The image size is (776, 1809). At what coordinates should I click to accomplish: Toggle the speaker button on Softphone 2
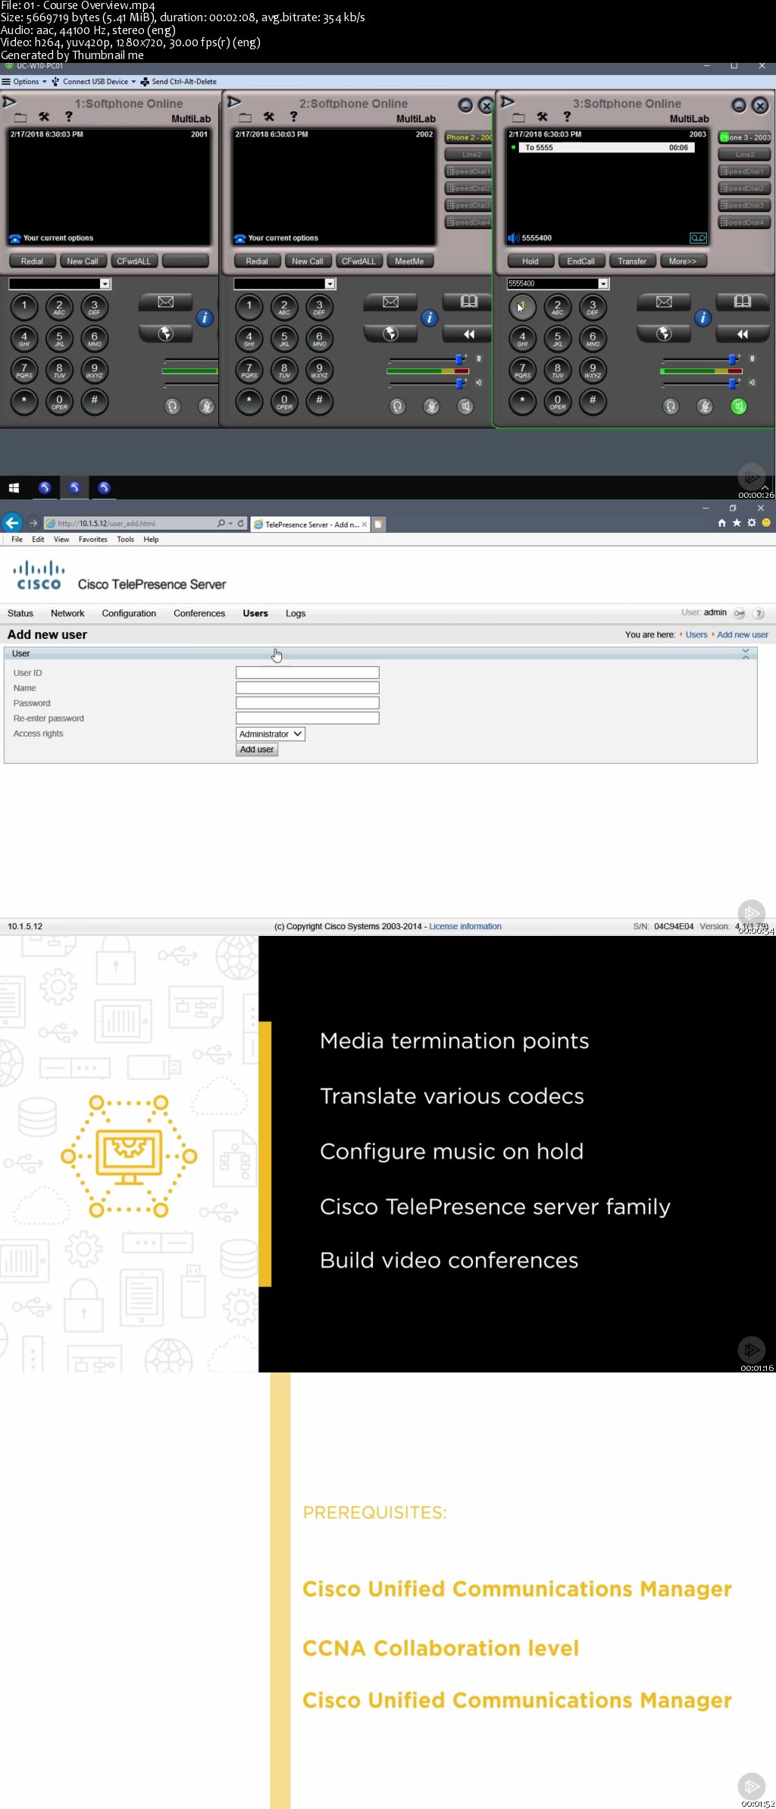(465, 407)
